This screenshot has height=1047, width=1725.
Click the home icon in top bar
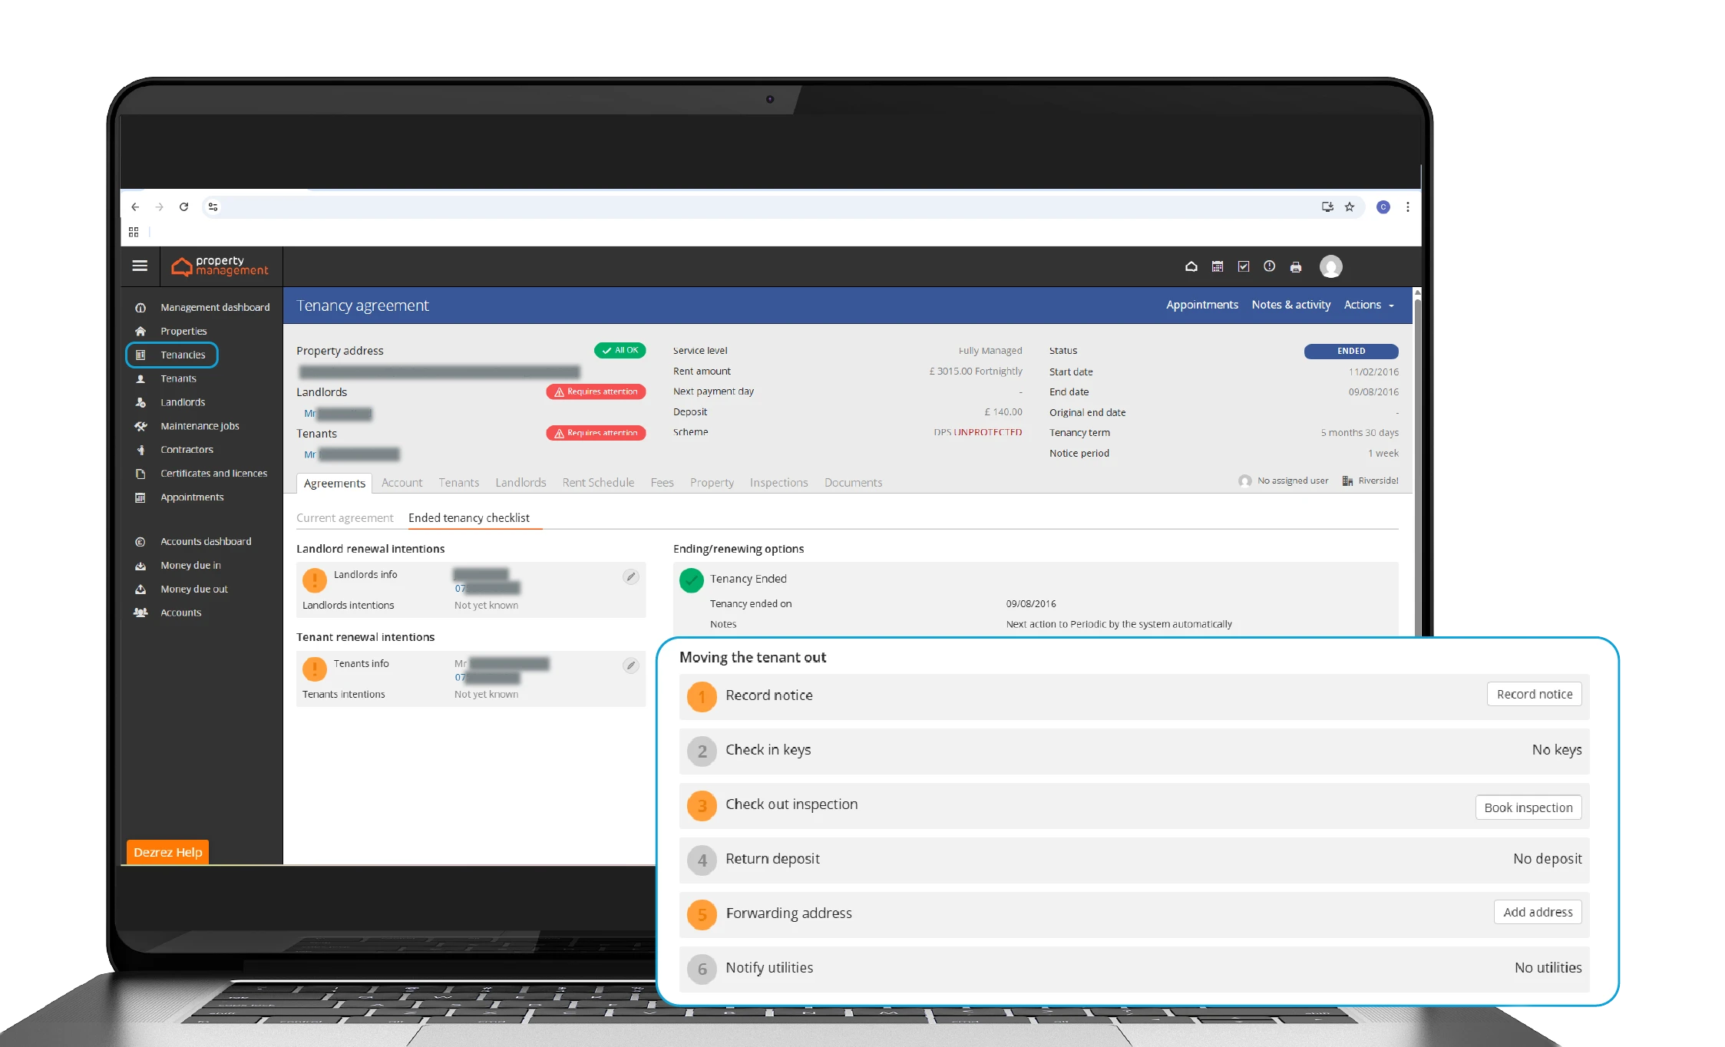tap(1191, 266)
